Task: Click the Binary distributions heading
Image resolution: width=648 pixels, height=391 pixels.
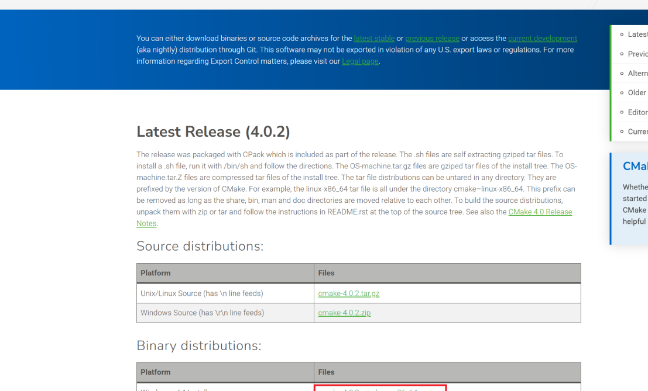Action: 199,345
